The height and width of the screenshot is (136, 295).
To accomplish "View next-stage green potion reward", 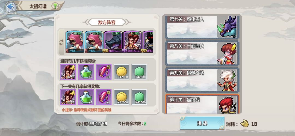I will coord(86,97).
